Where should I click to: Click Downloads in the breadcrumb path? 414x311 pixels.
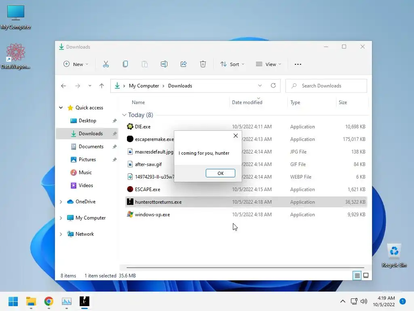180,86
